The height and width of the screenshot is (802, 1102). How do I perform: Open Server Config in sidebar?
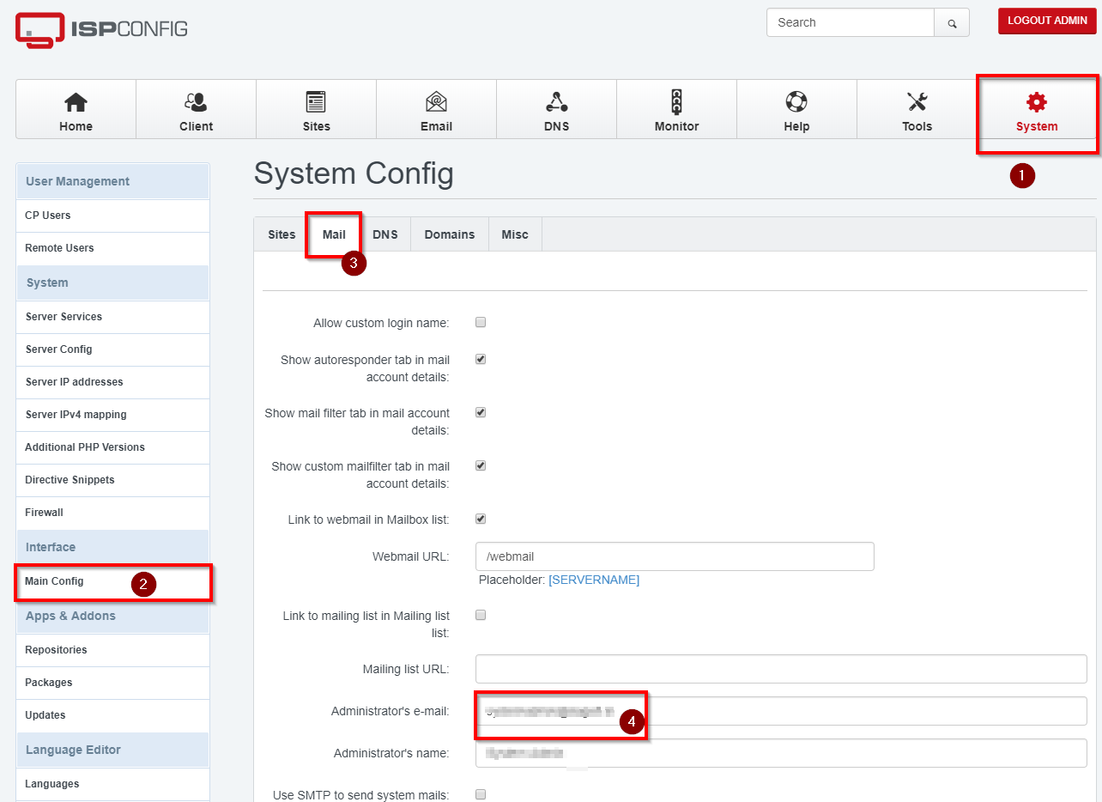pos(58,349)
